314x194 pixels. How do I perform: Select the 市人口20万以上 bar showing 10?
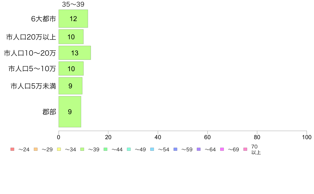click(x=71, y=37)
